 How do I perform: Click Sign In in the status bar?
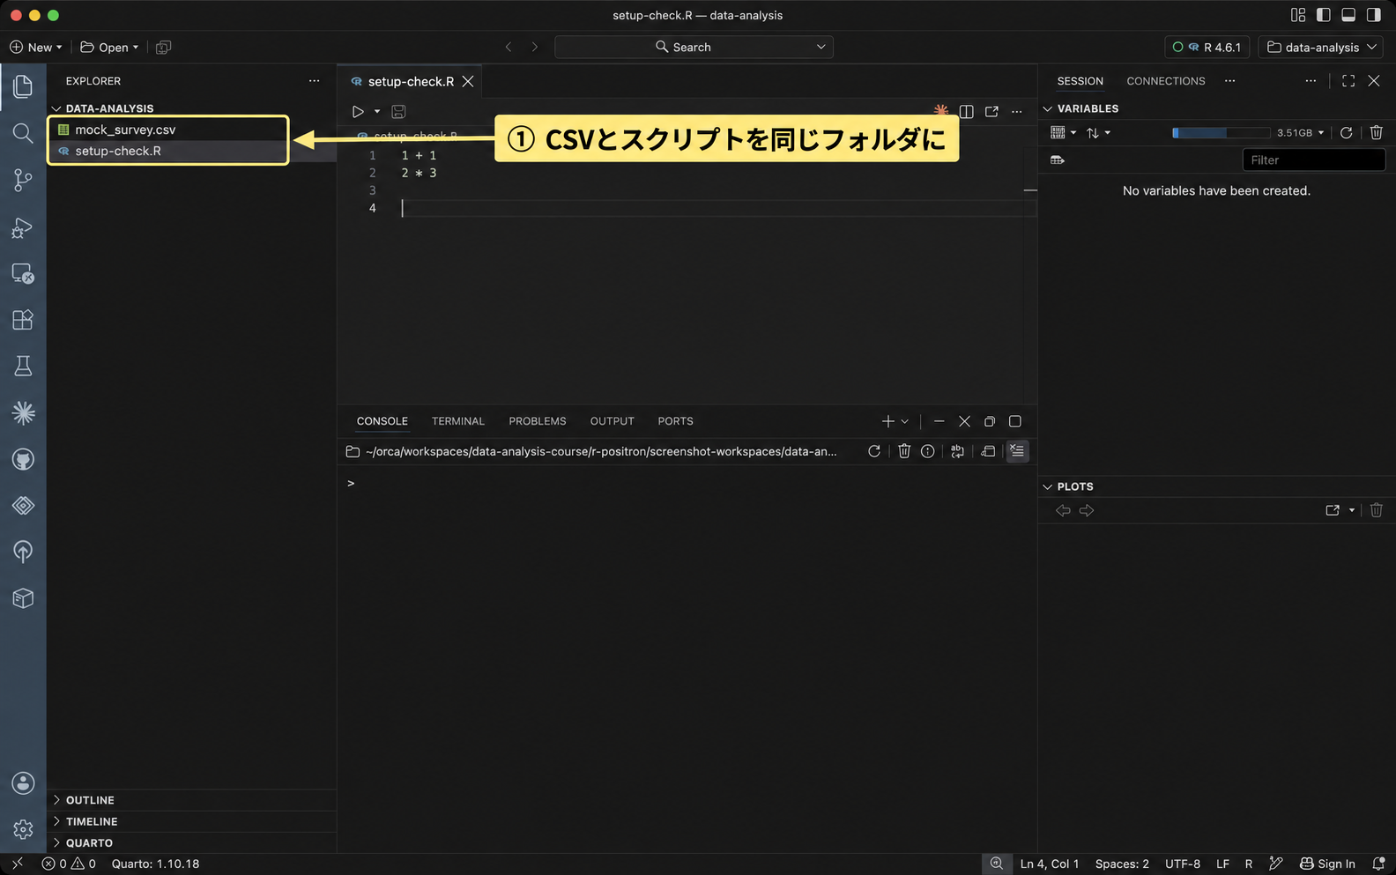pos(1327,864)
